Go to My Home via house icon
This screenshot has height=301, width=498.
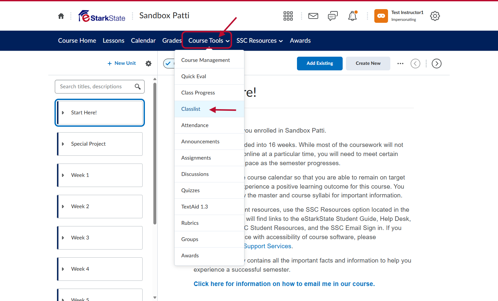61,16
